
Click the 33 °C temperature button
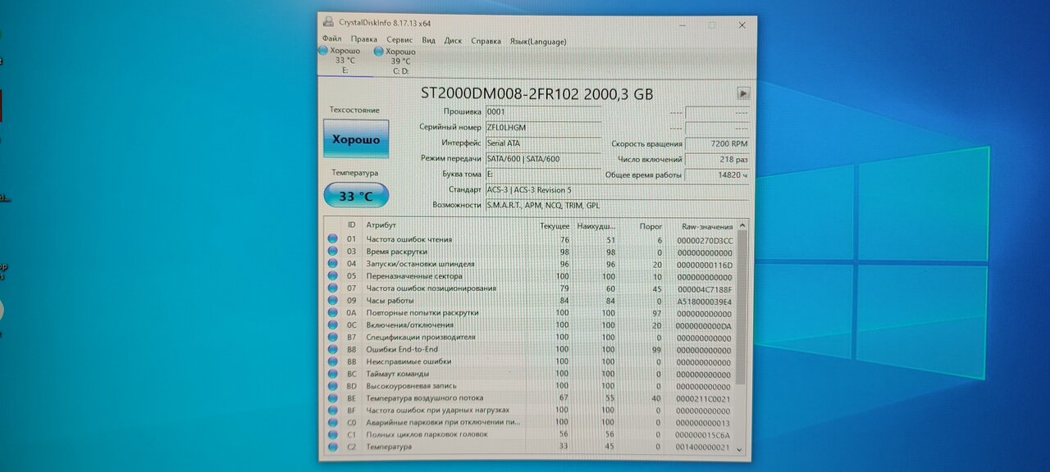pyautogui.click(x=356, y=196)
